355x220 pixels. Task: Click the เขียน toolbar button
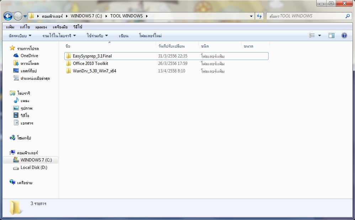coord(123,36)
